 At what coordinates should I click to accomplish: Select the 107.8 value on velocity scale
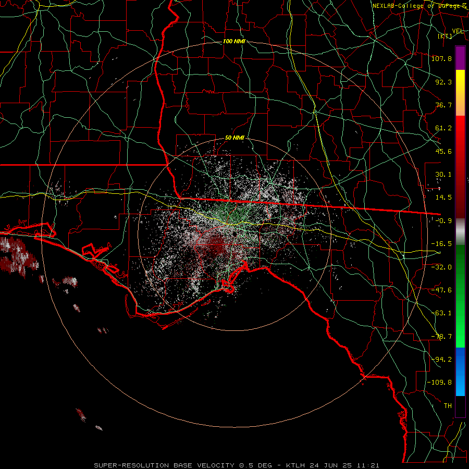pos(441,58)
